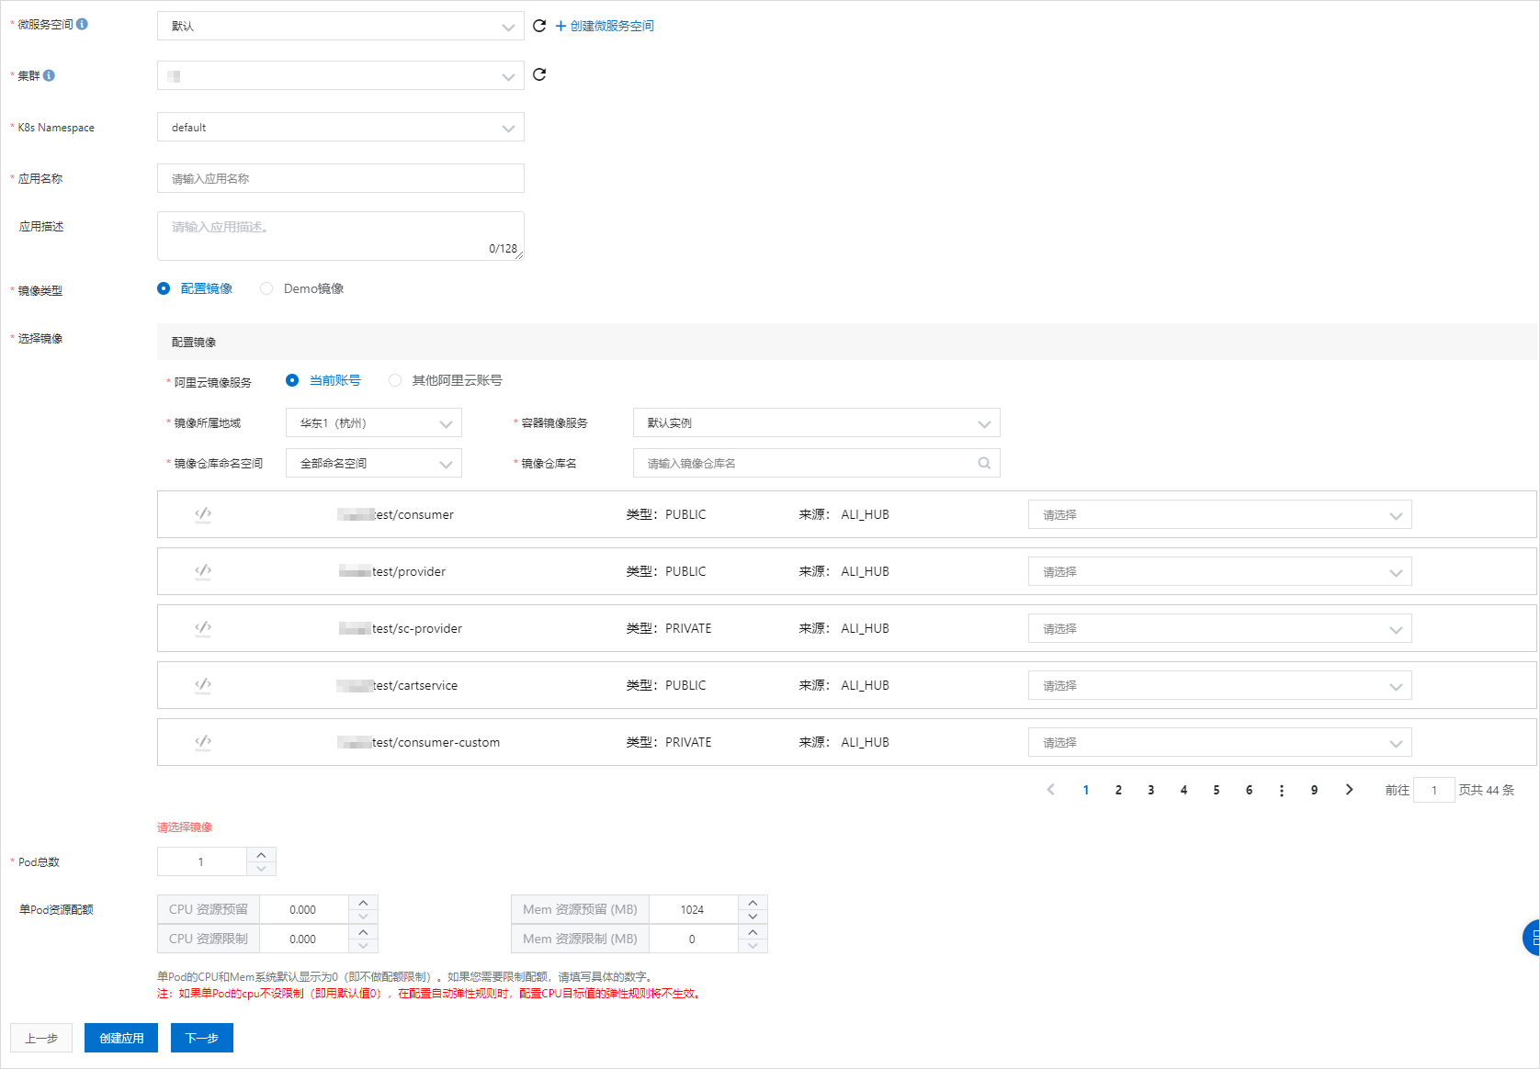1540x1069 pixels.
Task: Click the floating blue widget at the right edge
Action: 1532,938
